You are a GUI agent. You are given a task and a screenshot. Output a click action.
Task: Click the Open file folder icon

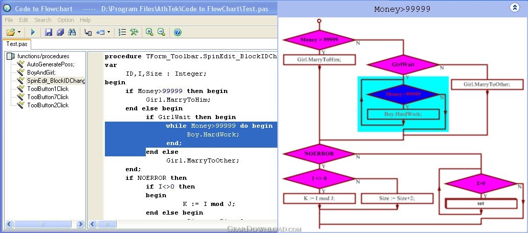point(11,32)
